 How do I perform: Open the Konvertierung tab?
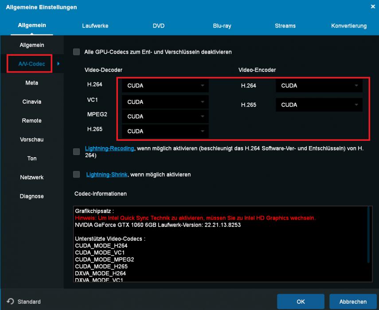click(348, 26)
